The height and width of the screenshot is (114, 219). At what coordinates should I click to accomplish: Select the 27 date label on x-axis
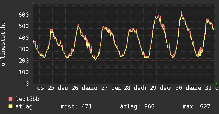(x=104, y=88)
